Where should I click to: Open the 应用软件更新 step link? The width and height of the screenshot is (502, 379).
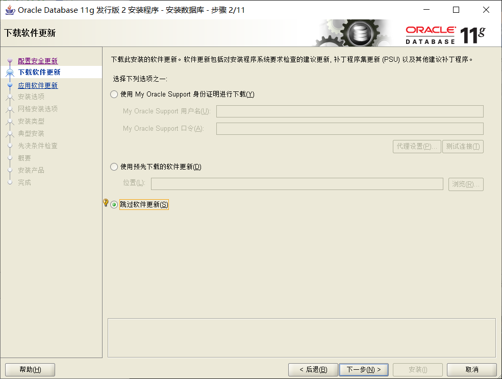click(x=38, y=85)
